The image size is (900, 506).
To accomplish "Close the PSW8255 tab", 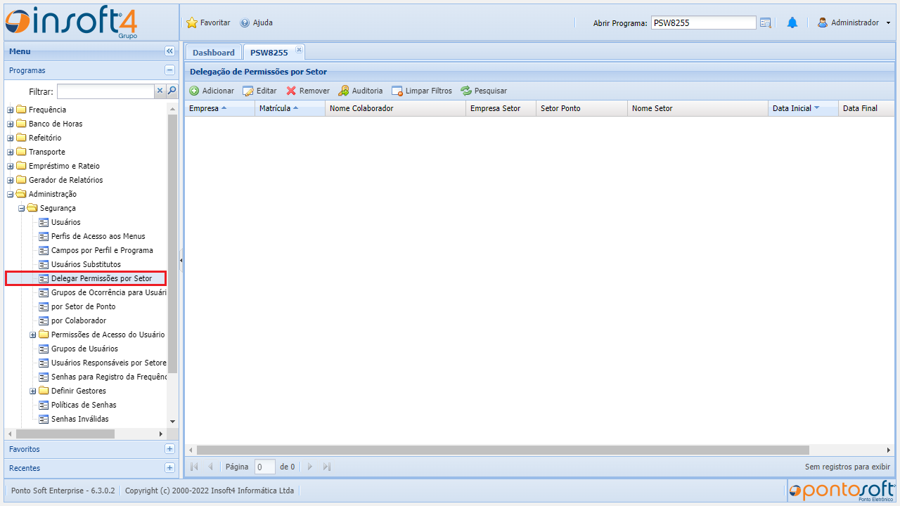I will click(299, 50).
